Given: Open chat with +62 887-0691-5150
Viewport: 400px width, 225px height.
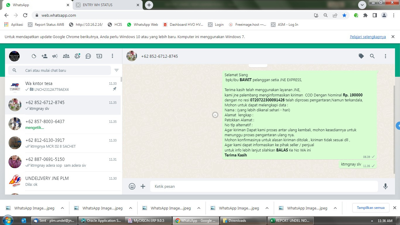Looking at the screenshot, I should pos(63,162).
